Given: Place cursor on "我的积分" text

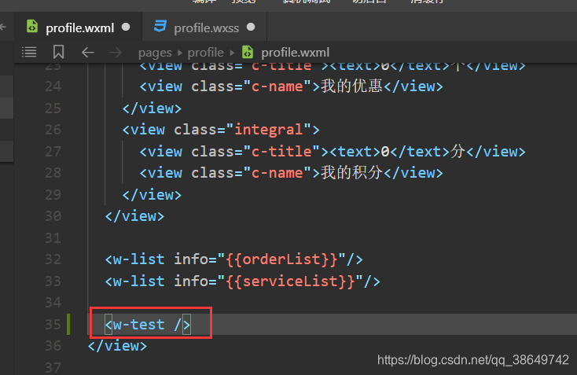Looking at the screenshot, I should coord(352,173).
